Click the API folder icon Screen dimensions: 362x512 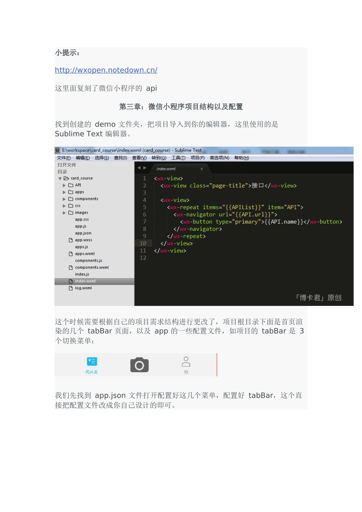70,185
